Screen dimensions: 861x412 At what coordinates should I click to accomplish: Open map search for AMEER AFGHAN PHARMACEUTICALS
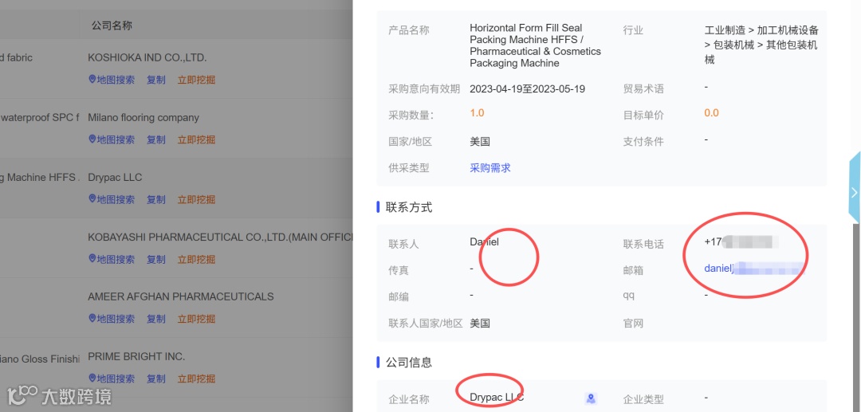(x=112, y=319)
